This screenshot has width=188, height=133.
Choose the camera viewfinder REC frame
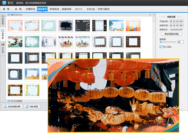[x=83, y=26]
